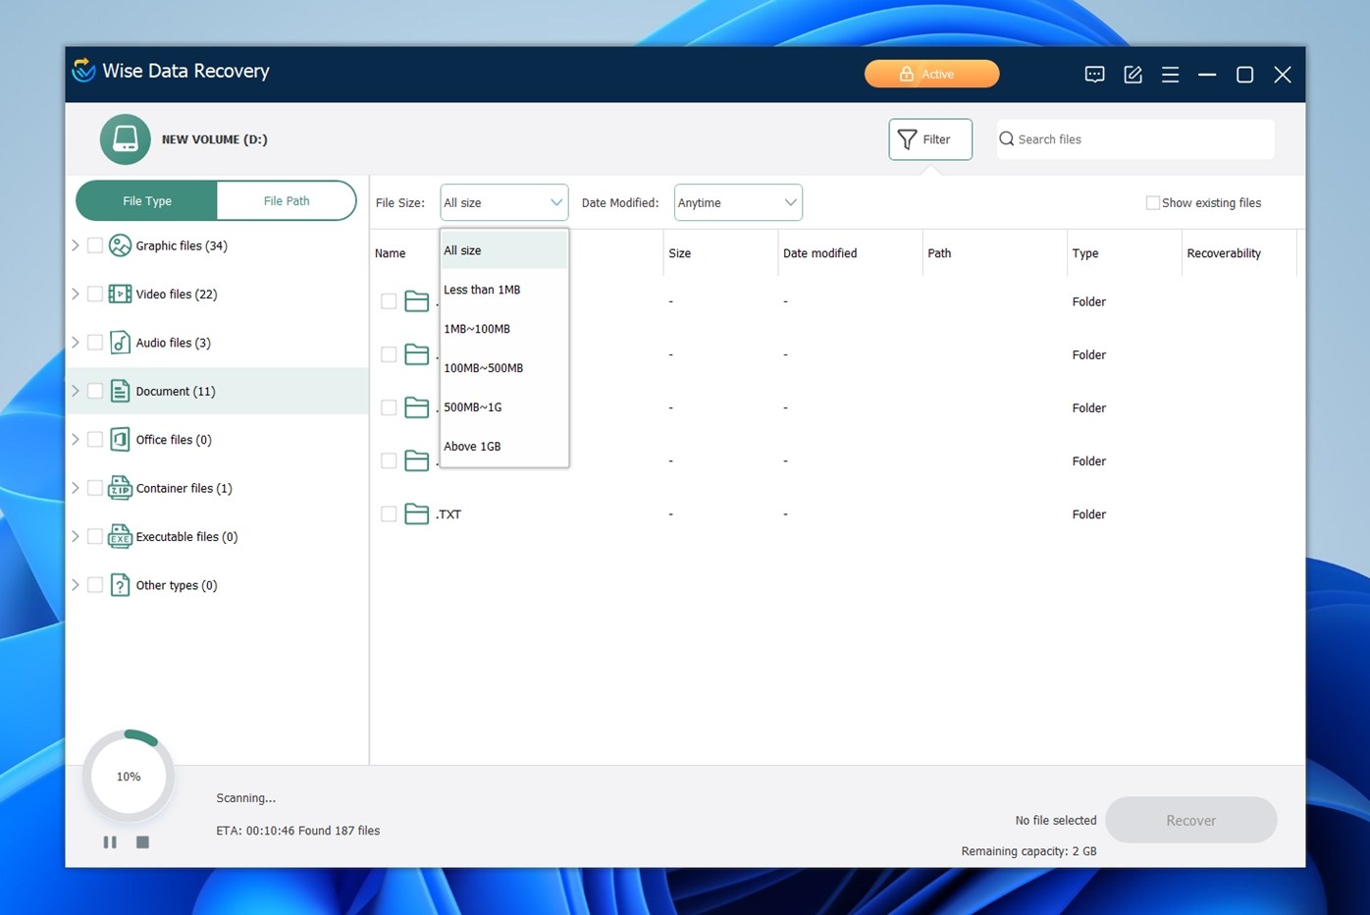Open the Date Modified Anytime dropdown

(x=738, y=202)
